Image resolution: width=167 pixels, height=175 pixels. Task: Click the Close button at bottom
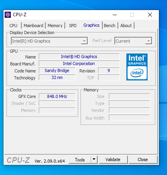(143, 160)
